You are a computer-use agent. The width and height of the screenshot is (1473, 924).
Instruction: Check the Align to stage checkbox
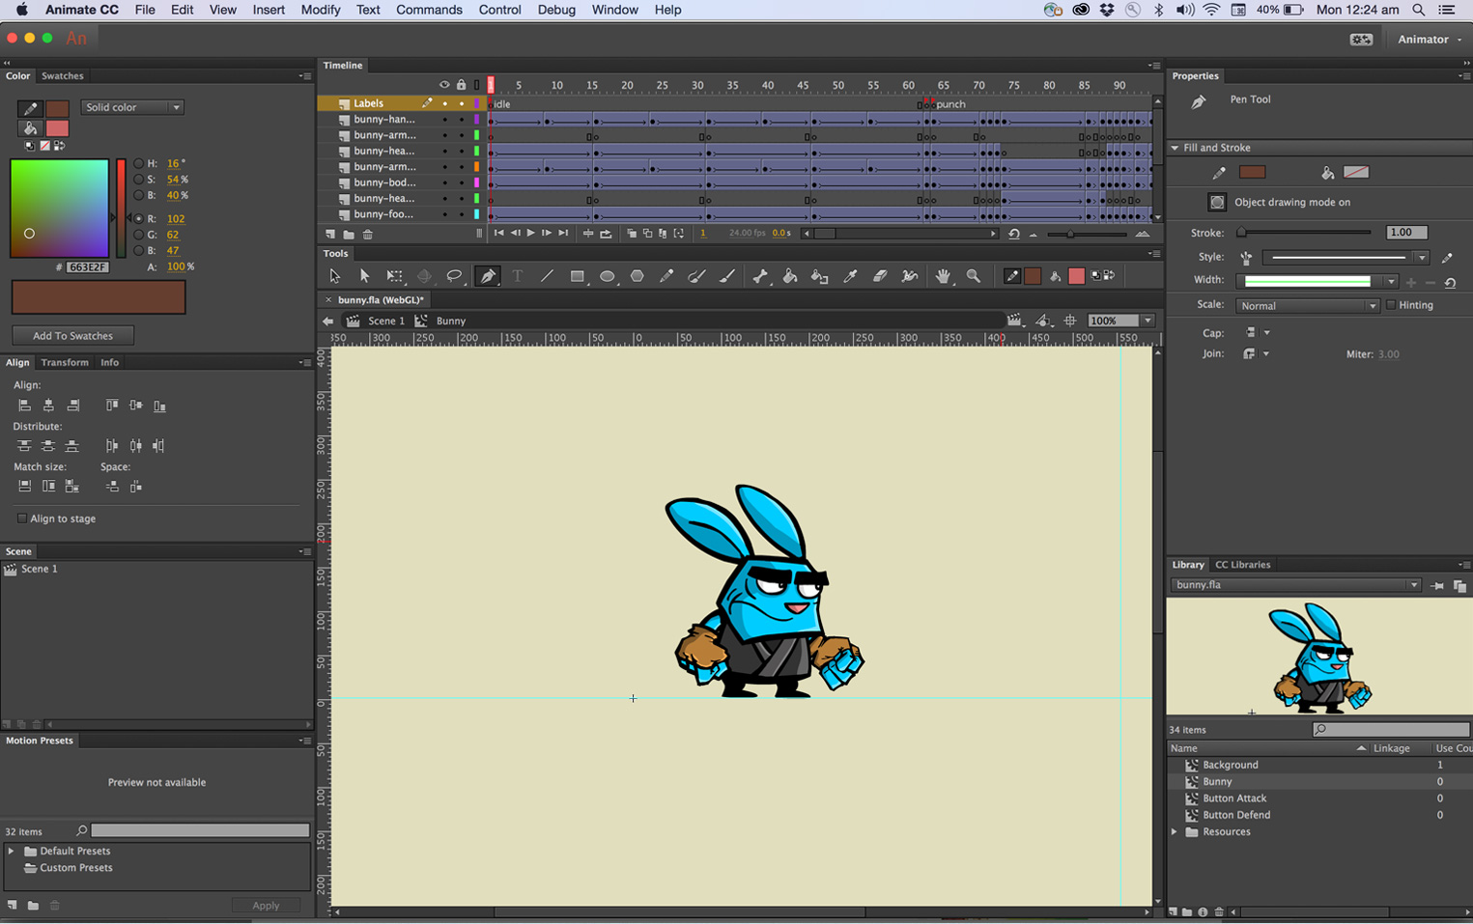21,518
